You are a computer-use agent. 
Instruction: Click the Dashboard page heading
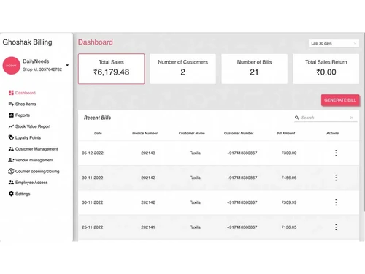[96, 42]
